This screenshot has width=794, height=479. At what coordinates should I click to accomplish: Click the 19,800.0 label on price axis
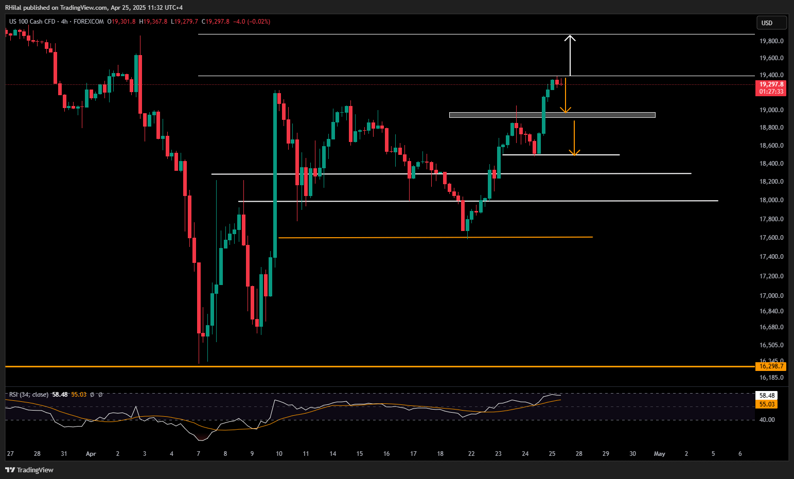click(x=771, y=41)
